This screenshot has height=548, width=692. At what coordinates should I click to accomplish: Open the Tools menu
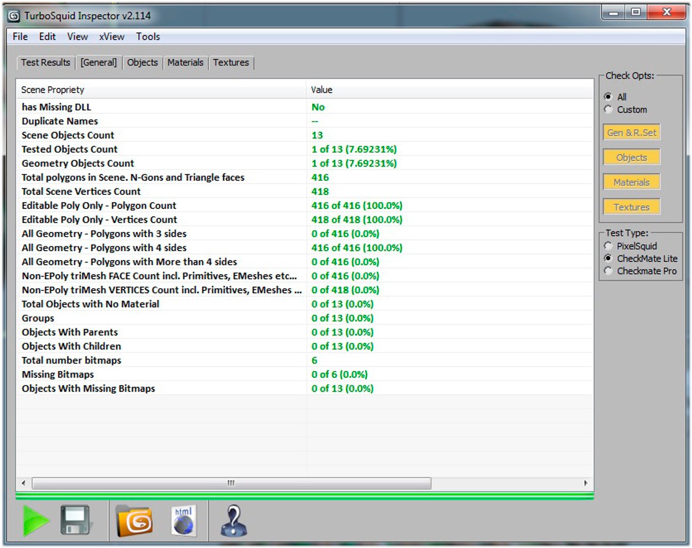[x=148, y=37]
